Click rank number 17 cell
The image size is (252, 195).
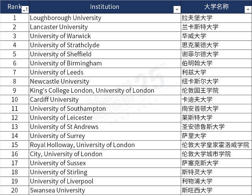click(x=15, y=163)
